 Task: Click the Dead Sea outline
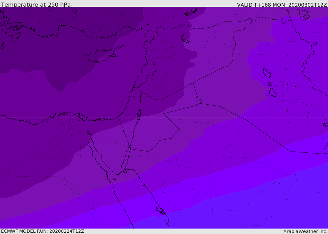pos(139,113)
